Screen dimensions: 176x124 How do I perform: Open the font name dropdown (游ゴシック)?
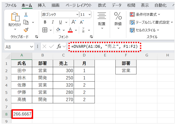click(77, 15)
